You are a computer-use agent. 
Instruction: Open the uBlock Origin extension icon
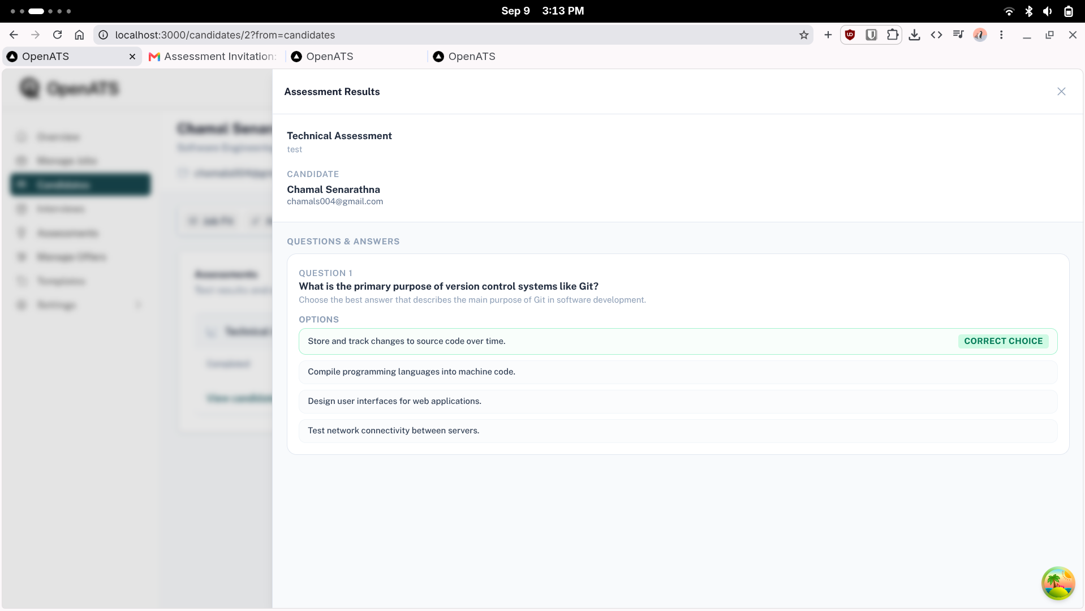tap(850, 35)
